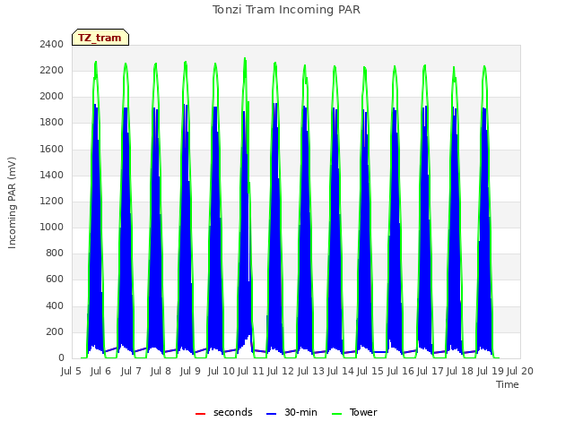574x430 pixels.
Task: Click the 0 y-axis tick label
Action: click(61, 357)
